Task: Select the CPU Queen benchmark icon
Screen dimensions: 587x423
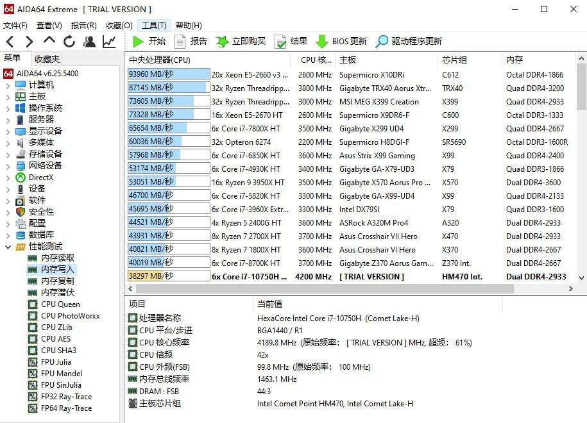Action: [x=31, y=304]
